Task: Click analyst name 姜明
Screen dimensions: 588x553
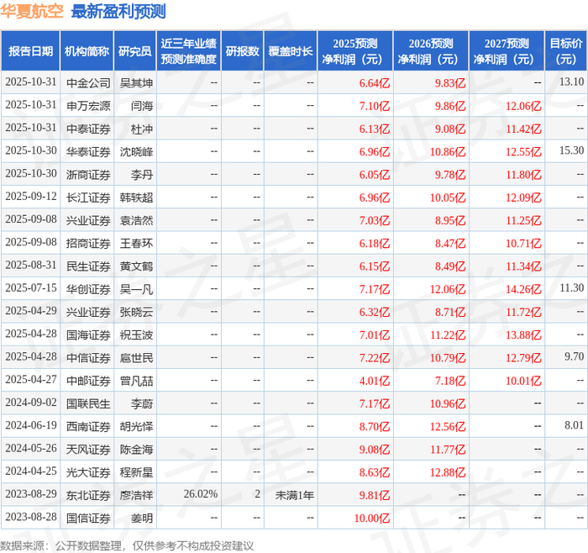Action: [x=142, y=518]
